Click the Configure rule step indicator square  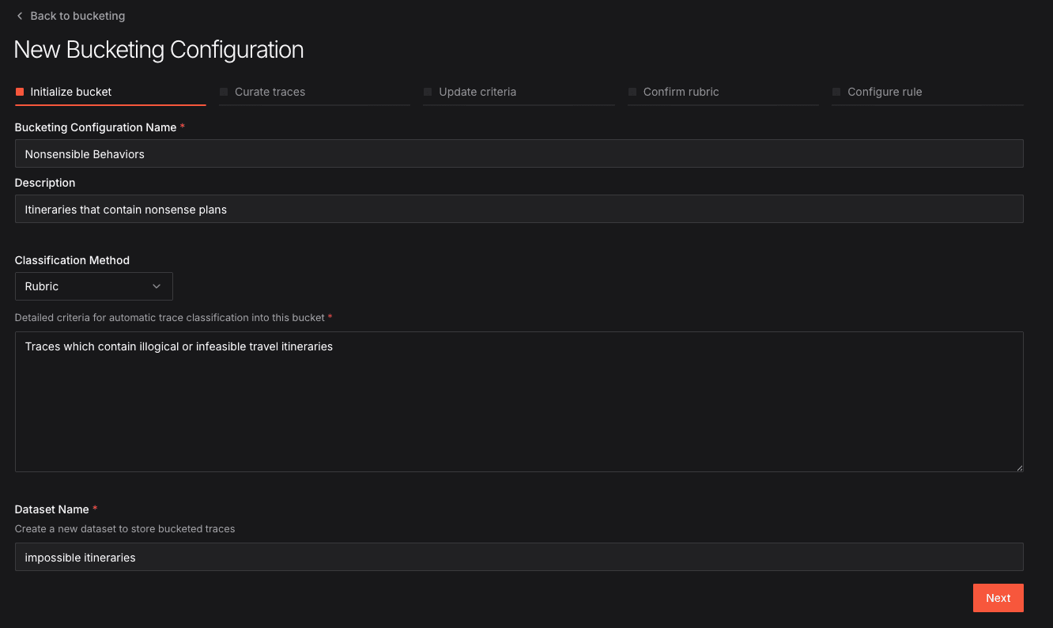(x=836, y=92)
